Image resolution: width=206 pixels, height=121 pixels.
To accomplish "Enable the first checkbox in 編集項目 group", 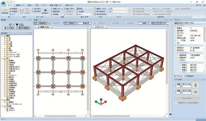I will (x=131, y=9).
